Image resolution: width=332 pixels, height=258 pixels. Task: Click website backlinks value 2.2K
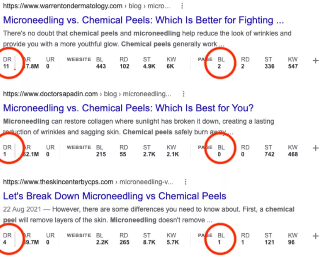pyautogui.click(x=101, y=242)
